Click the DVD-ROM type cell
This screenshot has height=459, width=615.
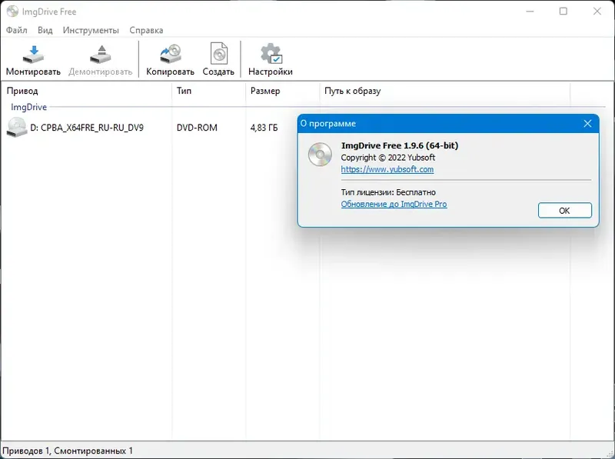point(197,128)
